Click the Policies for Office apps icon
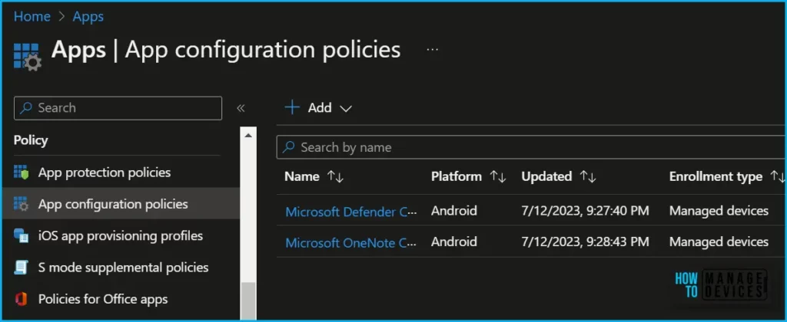 pos(21,299)
